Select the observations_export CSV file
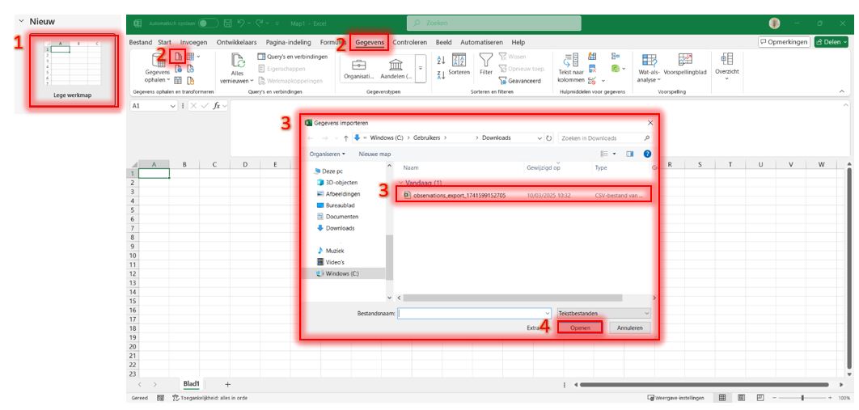The height and width of the screenshot is (410, 859). point(523,195)
